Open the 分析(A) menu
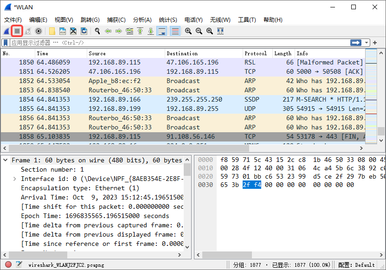 click(142, 20)
